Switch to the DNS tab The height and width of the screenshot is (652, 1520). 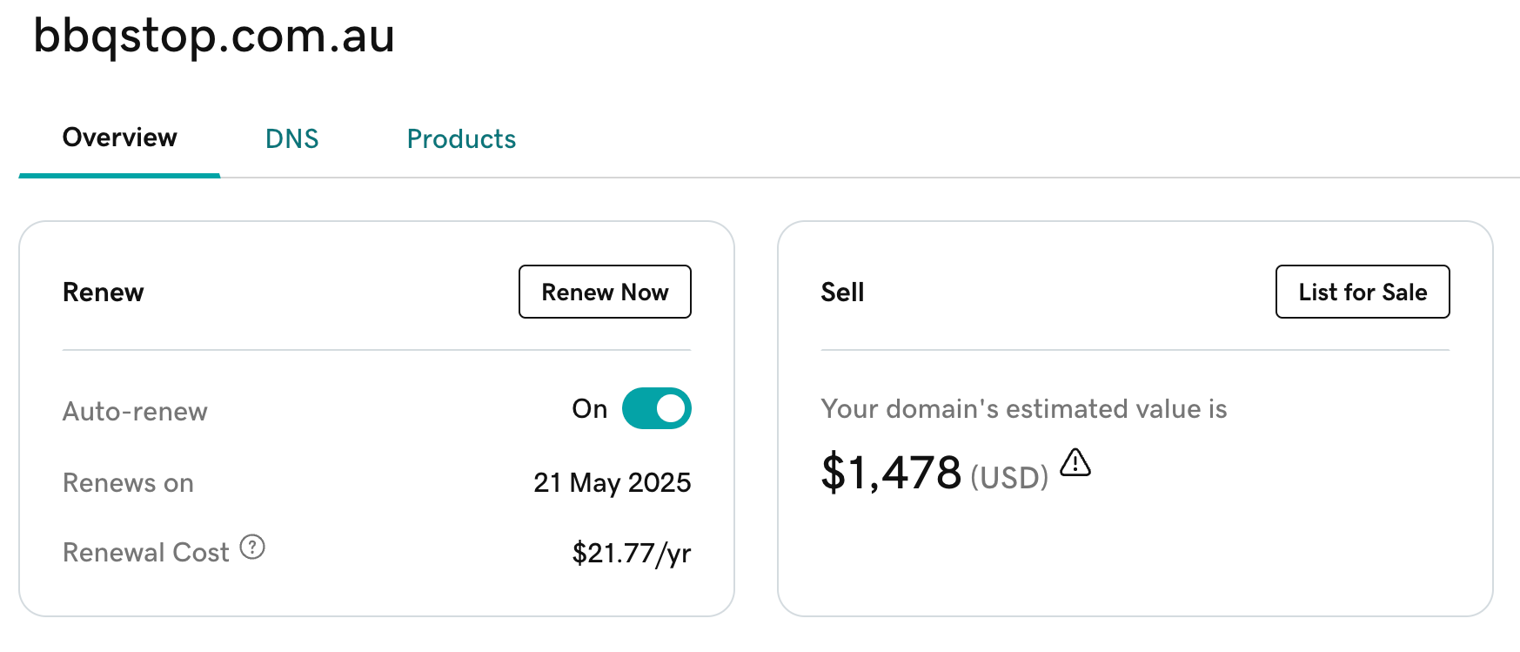(x=291, y=139)
